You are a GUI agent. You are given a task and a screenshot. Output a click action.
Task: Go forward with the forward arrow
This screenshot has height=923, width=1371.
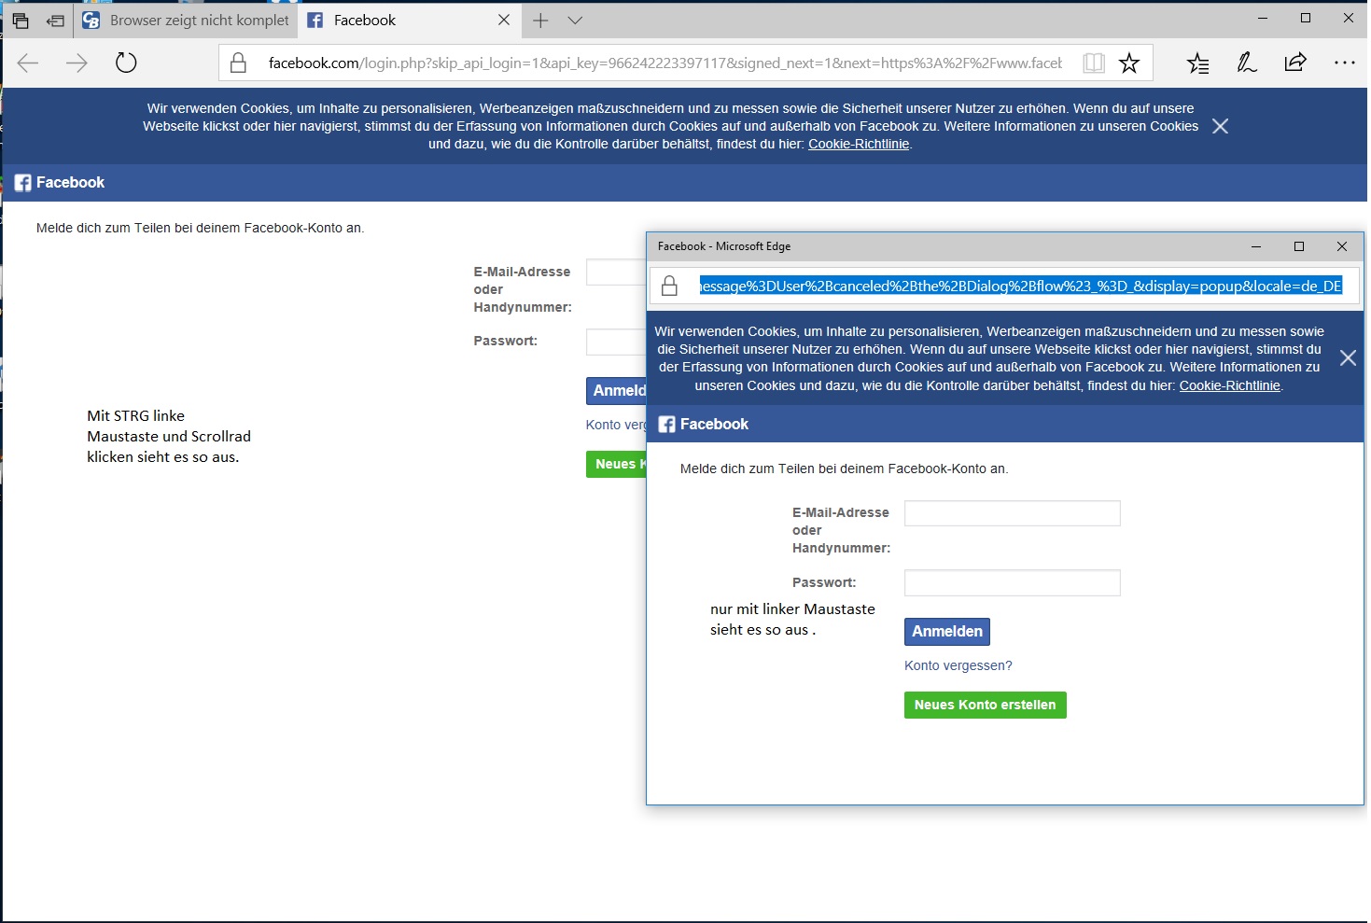click(77, 63)
